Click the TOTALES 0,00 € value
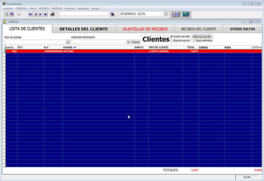The width and height of the screenshot is (264, 181). coord(195,170)
